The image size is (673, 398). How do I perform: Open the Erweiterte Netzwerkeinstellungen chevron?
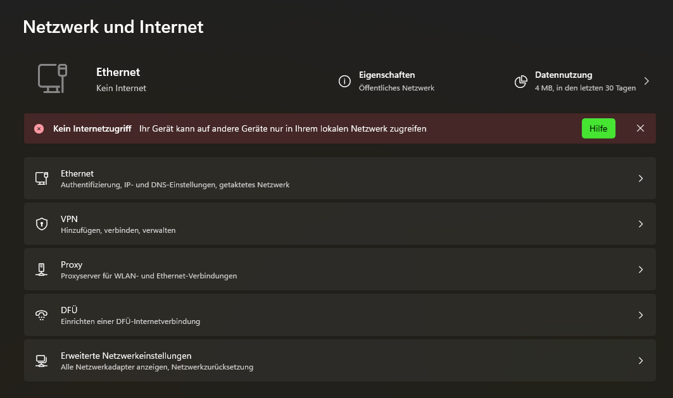tap(641, 361)
